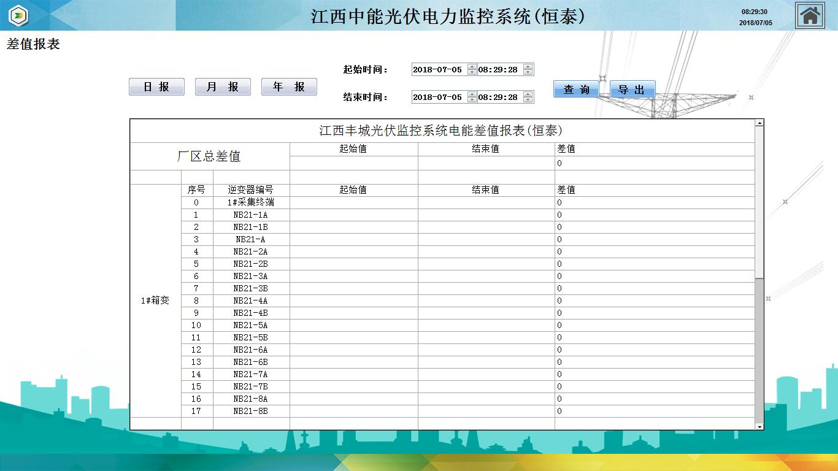Decrease start time with down spinner arrow
Image resolution: width=838 pixels, height=471 pixels.
[528, 73]
